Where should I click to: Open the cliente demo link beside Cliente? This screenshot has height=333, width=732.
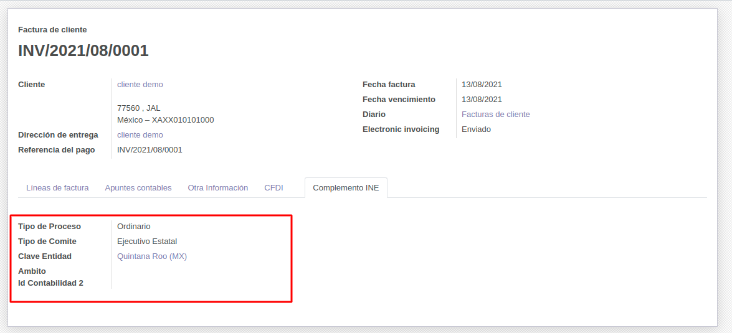[x=140, y=85]
